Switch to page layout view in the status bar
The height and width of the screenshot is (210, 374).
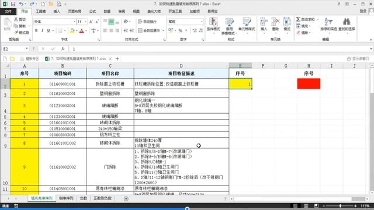[306, 206]
